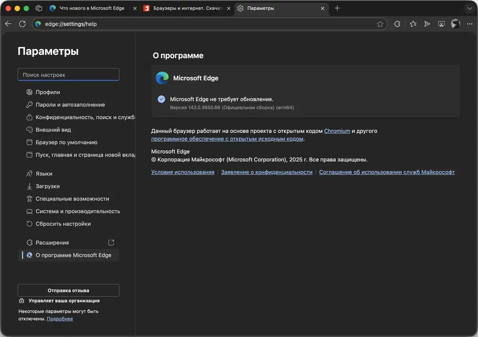Open 'Условия использования' link
The width and height of the screenshot is (478, 337).
tap(183, 172)
